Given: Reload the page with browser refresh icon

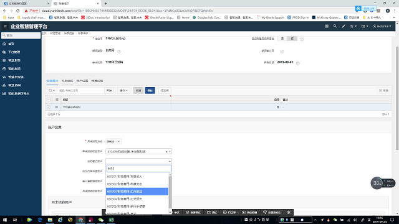Looking at the screenshot, I should [18, 11].
